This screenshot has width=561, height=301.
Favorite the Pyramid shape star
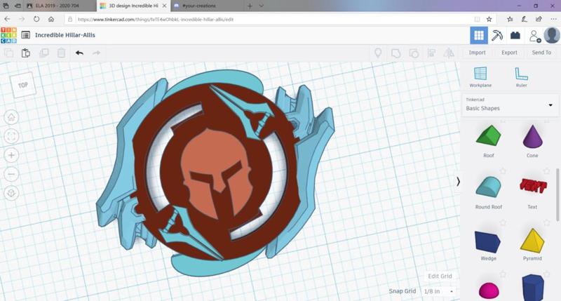pyautogui.click(x=546, y=222)
